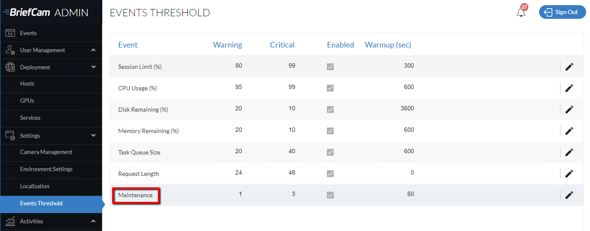Toggle the Maintenance enabled checkbox

(330, 195)
